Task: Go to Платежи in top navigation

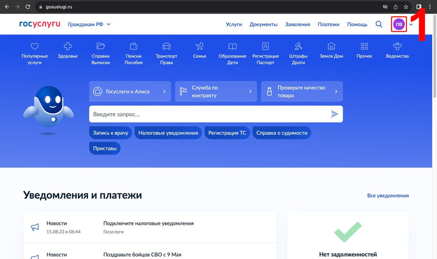Action: pos(328,24)
